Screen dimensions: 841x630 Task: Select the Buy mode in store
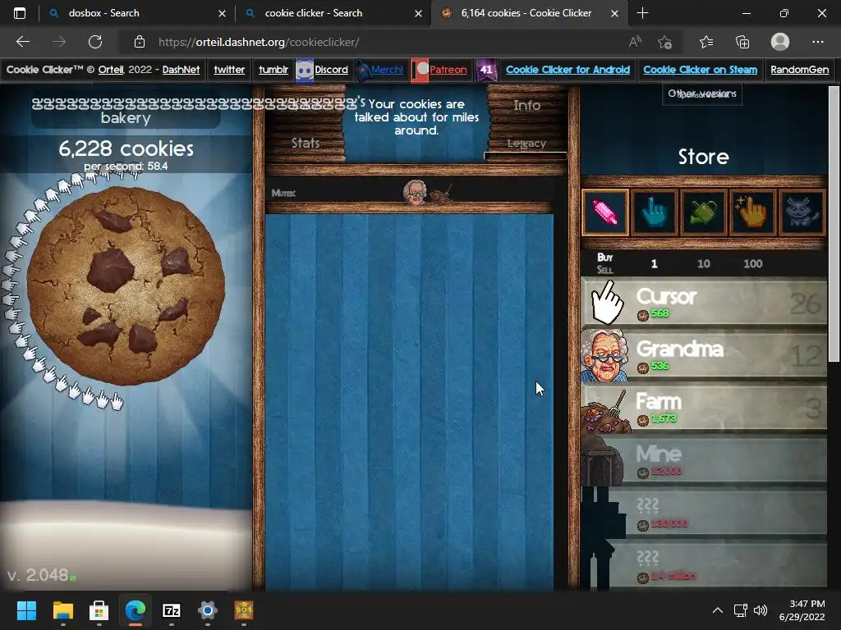[x=605, y=257]
